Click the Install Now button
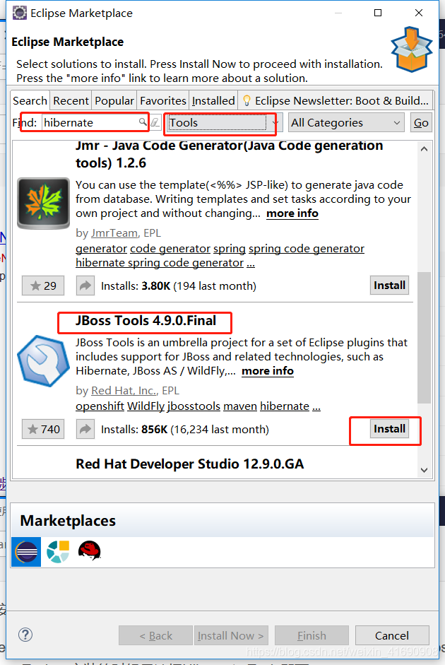445x665 pixels. [x=230, y=635]
